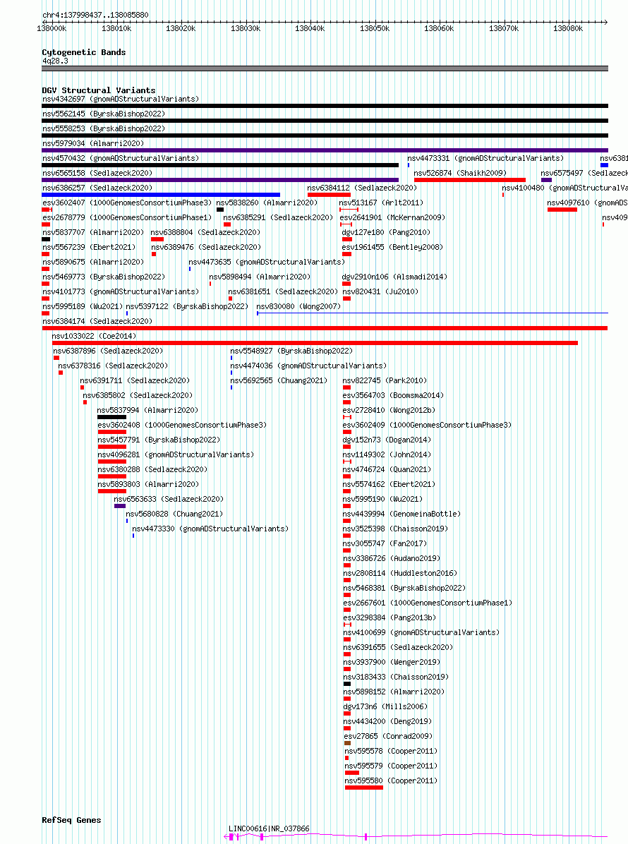The image size is (628, 844).
Task: Click the nsv4342697 gnomAD variant label
Action: click(121, 99)
